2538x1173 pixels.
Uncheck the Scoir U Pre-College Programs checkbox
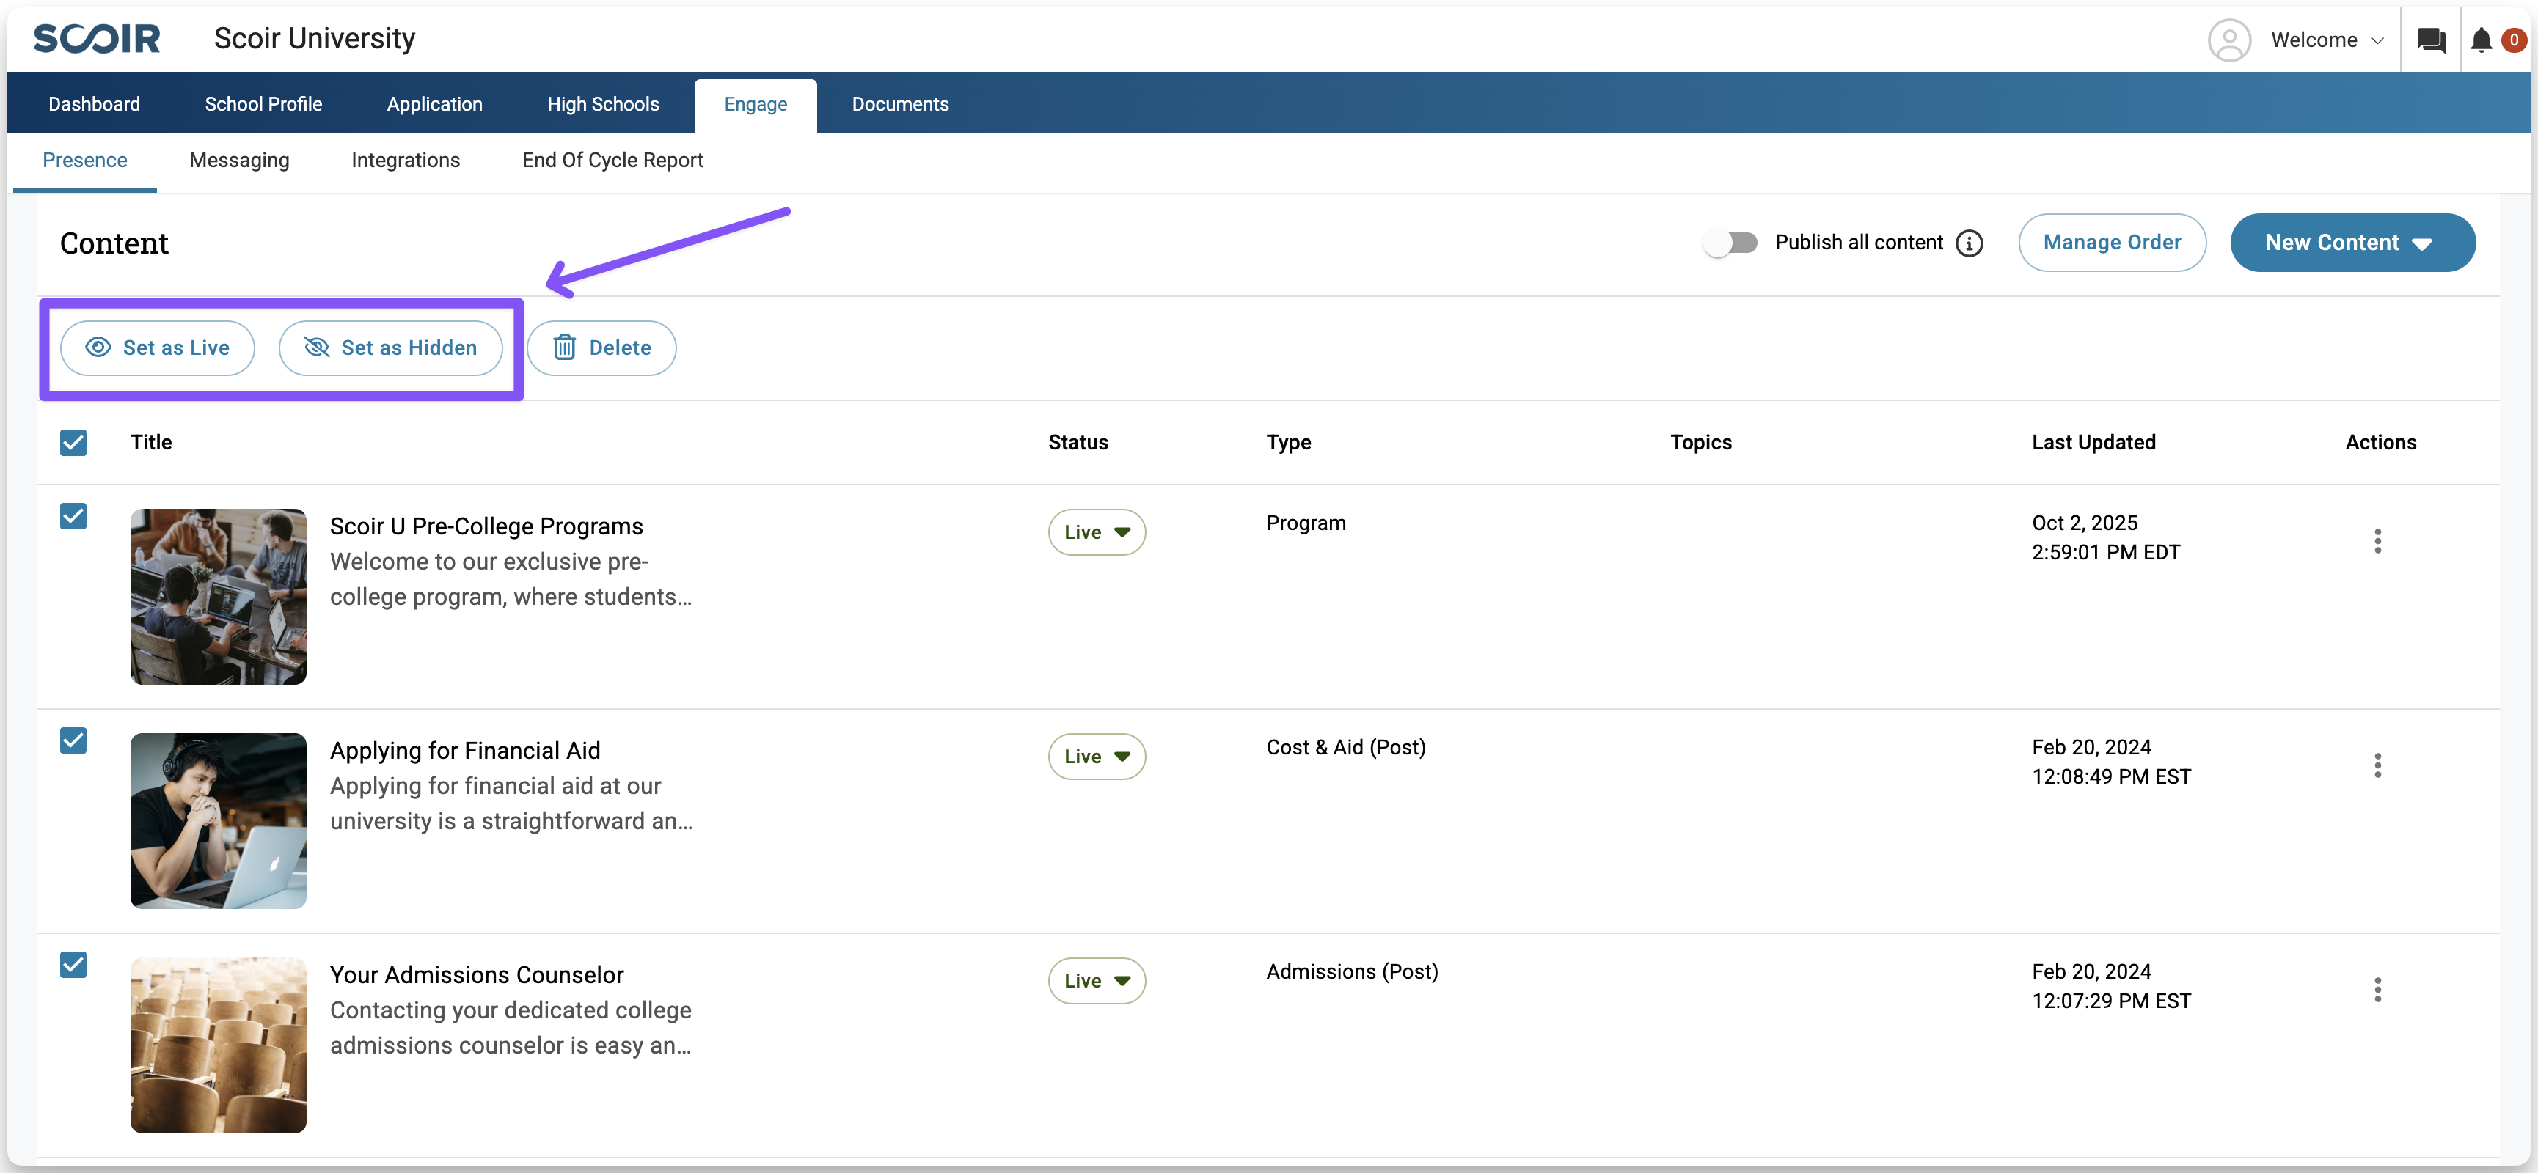point(73,516)
